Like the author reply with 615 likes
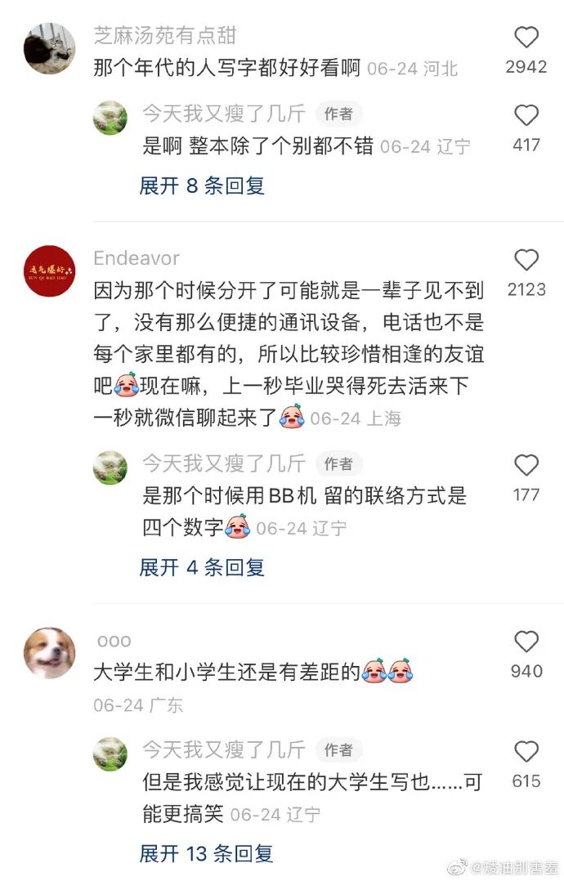The image size is (564, 881). 526,751
